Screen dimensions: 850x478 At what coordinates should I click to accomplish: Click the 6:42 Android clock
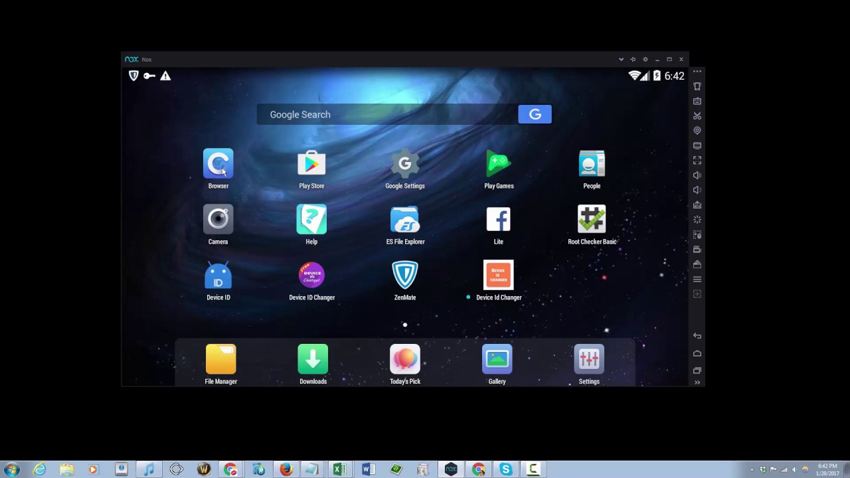pyautogui.click(x=674, y=76)
